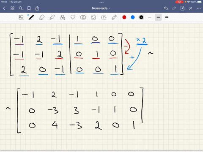This screenshot has height=152, width=203.
Task: Open the Elements star tool
Action: [83, 17]
